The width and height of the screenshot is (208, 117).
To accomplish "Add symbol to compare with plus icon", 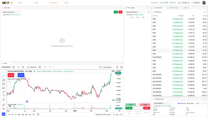I will [x=14, y=67].
